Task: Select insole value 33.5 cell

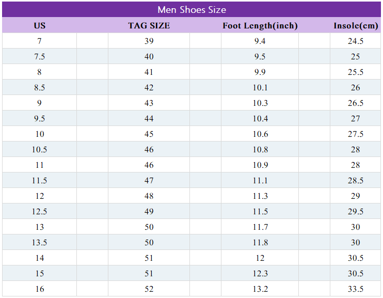Action: coord(356,289)
